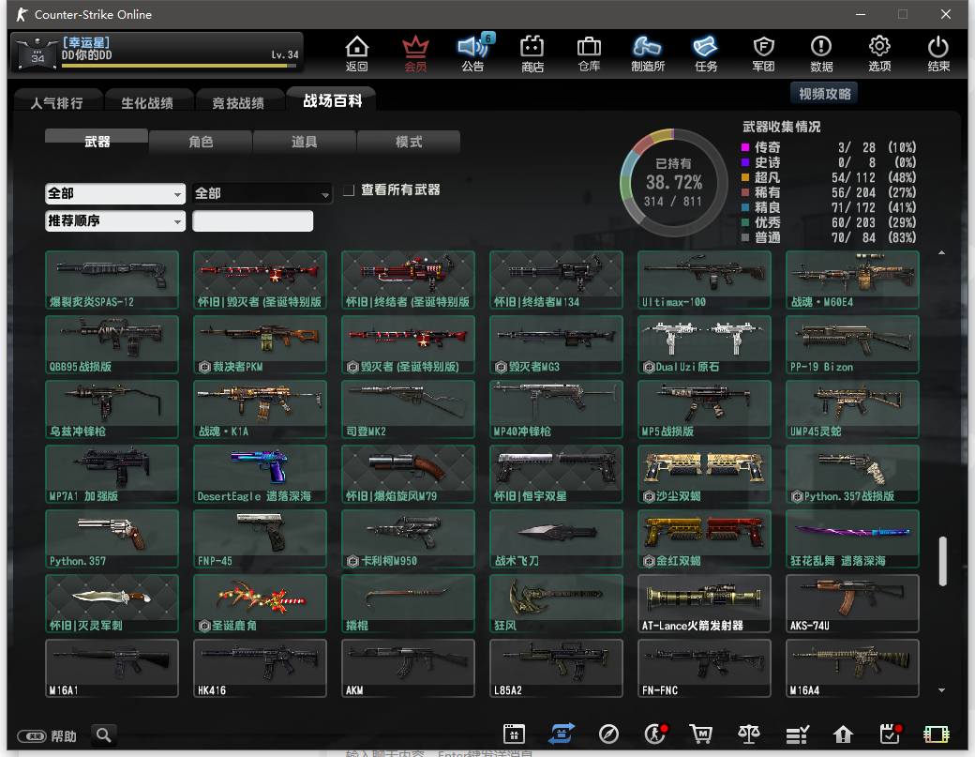Screen dimensions: 975x757
Task: Click the player profile DD你的DD banner
Action: [x=157, y=53]
